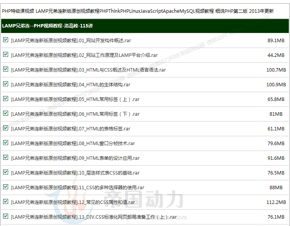
Task: Select file name 08_HTML窗口分帧技术.rar
Action: pos(73,144)
